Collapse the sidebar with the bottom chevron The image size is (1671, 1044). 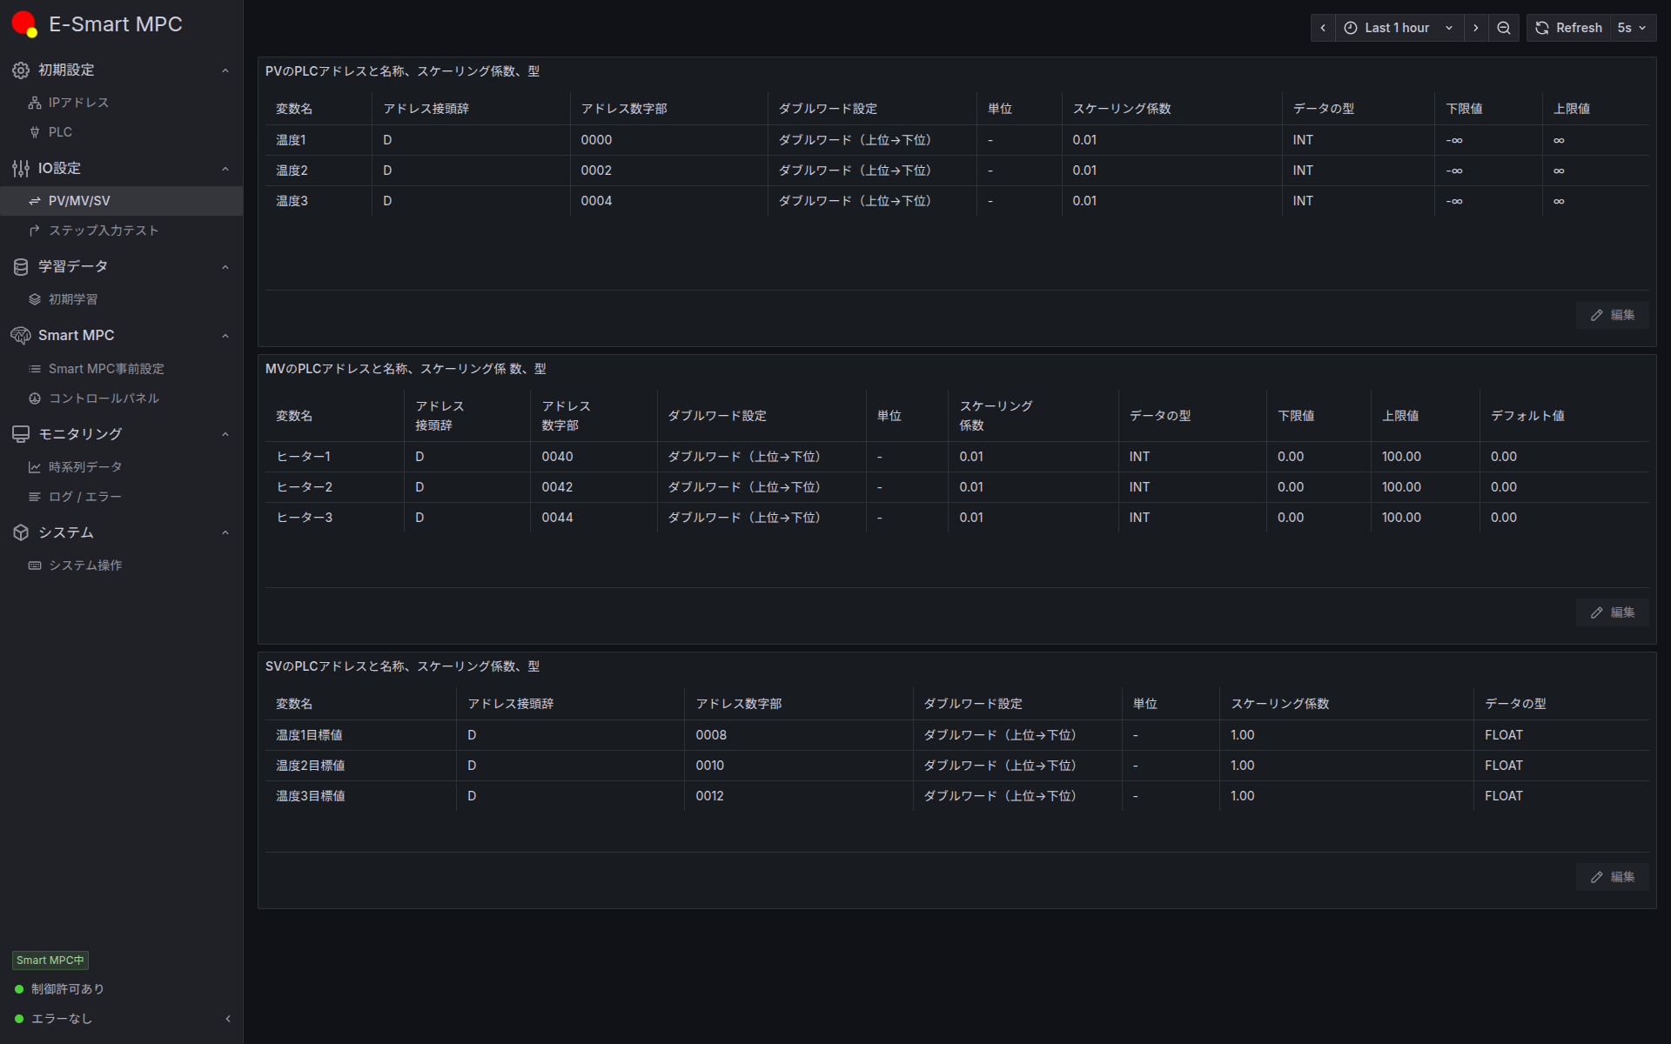coord(228,1019)
